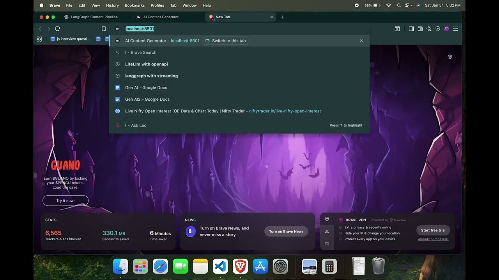This screenshot has width=499, height=280.
Task: Click the tab search icon in toolbar
Action: [397, 29]
